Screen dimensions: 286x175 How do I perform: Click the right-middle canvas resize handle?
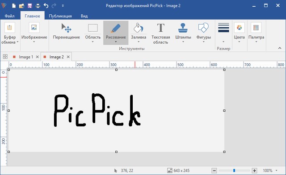(224, 111)
